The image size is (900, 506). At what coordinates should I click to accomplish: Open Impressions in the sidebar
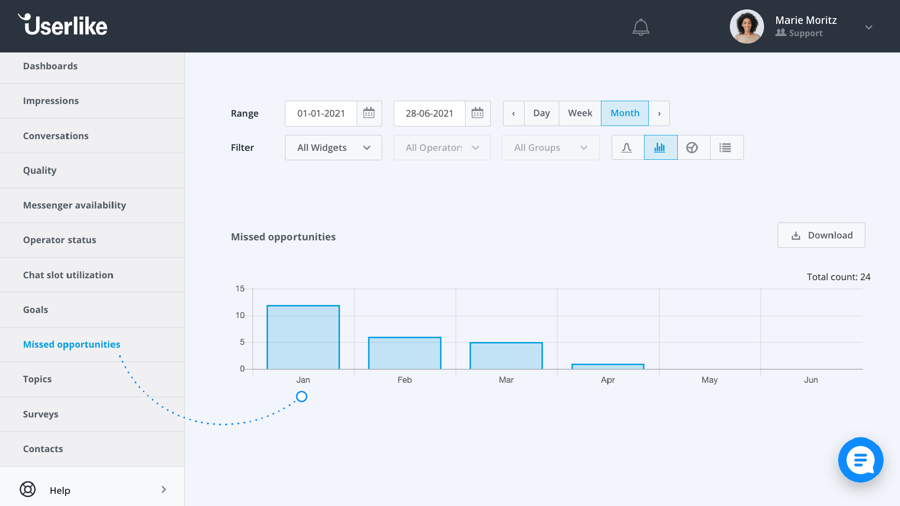pyautogui.click(x=92, y=101)
